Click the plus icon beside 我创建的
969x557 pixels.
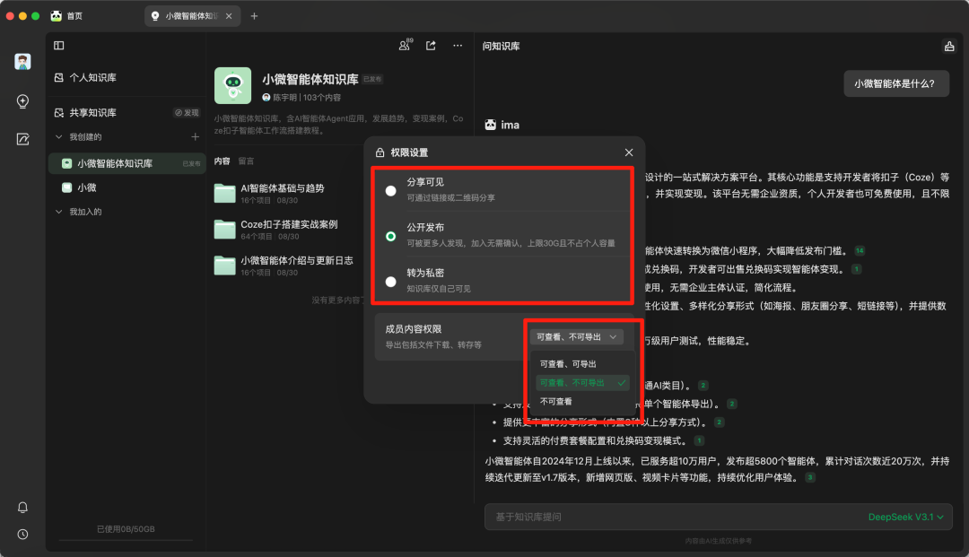196,137
